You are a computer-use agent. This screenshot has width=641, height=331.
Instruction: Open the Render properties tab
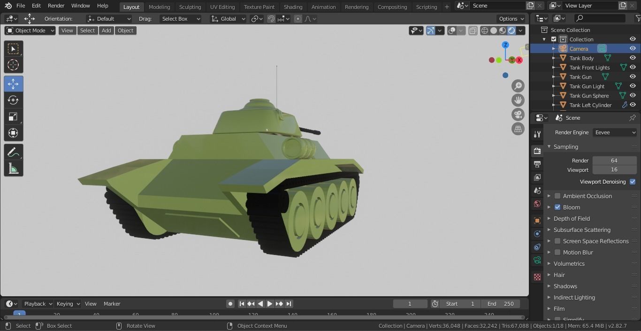[537, 151]
